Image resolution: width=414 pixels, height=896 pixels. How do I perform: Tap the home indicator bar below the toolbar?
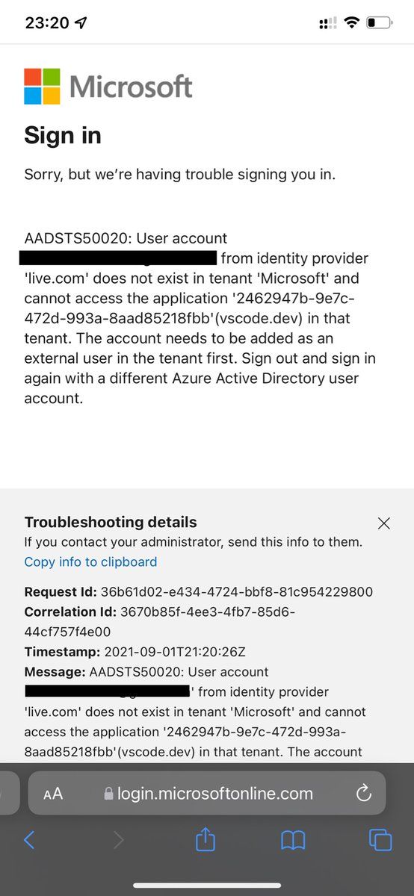pos(207,886)
